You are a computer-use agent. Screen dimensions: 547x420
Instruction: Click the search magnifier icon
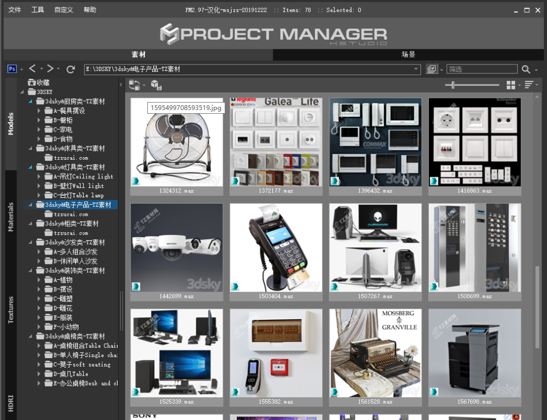click(x=526, y=69)
